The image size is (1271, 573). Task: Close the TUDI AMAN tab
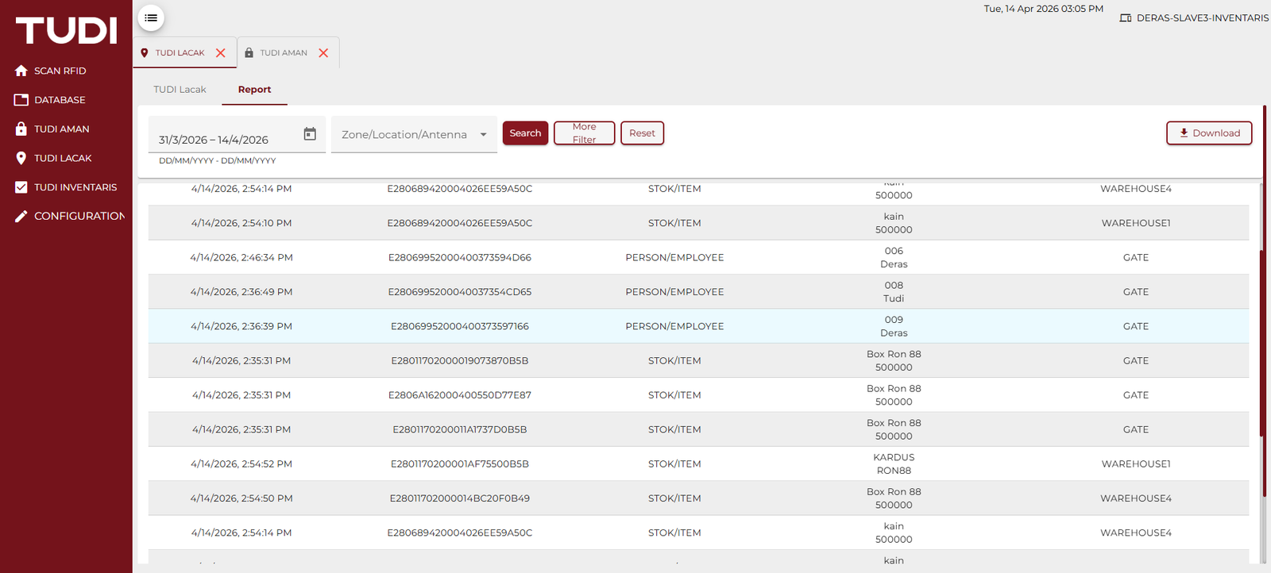(x=323, y=53)
